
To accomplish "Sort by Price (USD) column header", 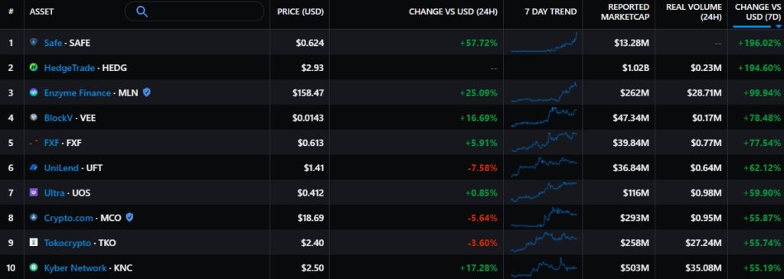I will click(x=300, y=11).
